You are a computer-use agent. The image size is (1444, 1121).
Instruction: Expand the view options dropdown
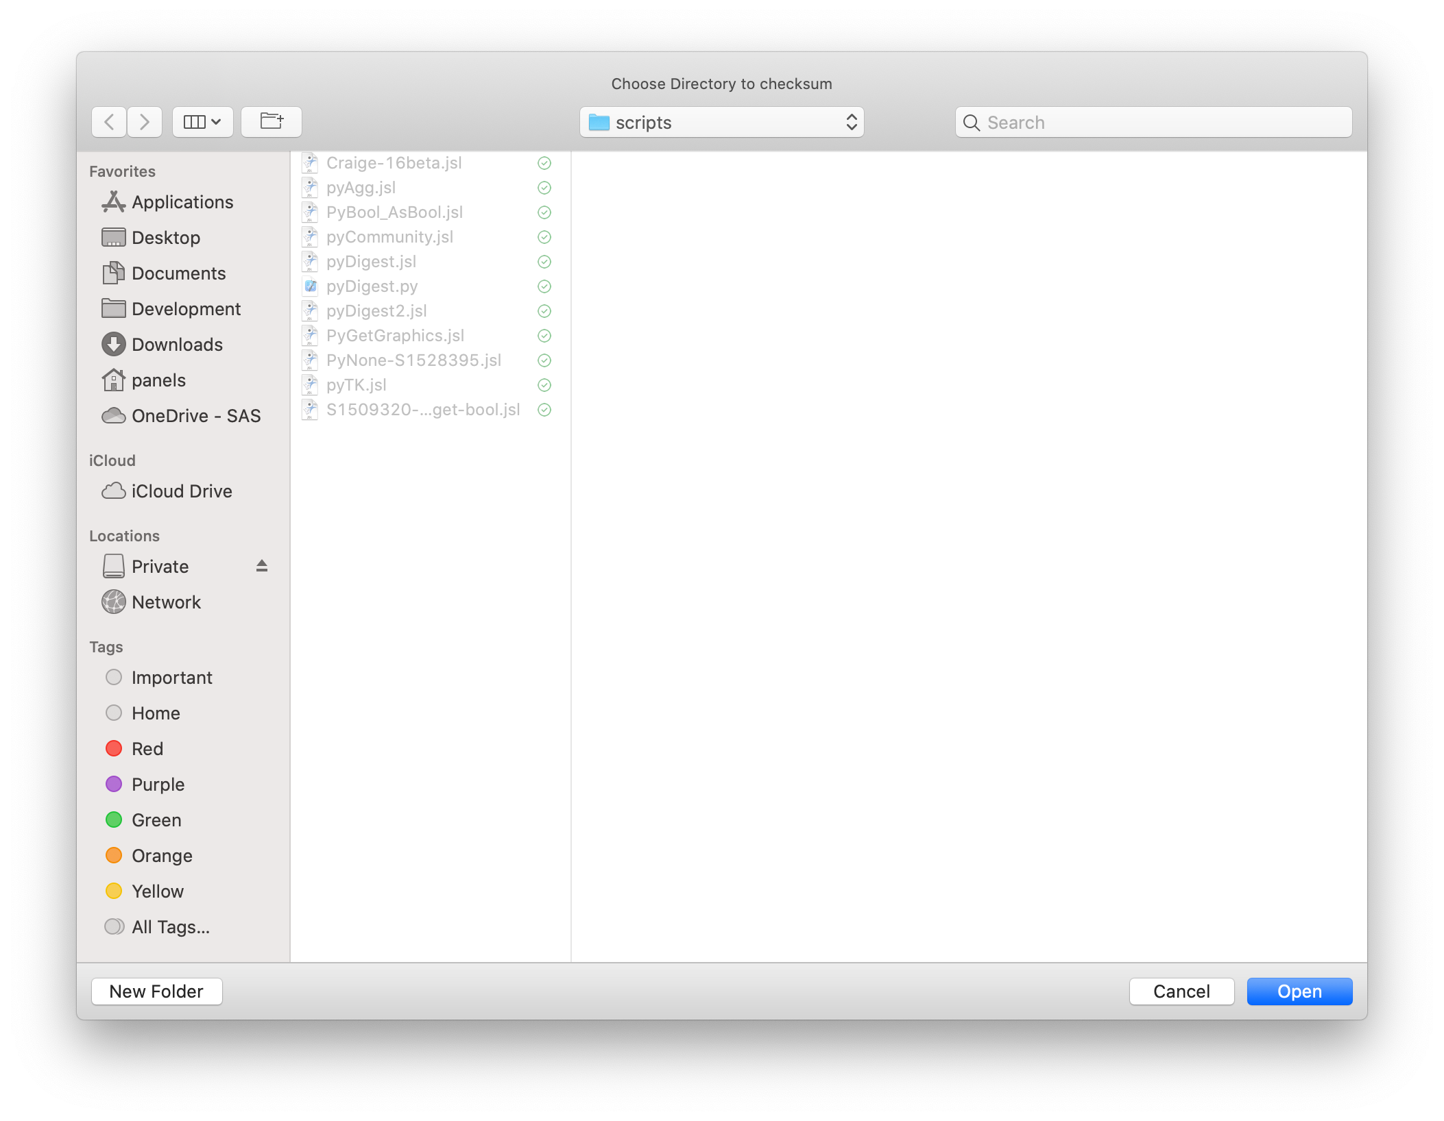point(202,121)
